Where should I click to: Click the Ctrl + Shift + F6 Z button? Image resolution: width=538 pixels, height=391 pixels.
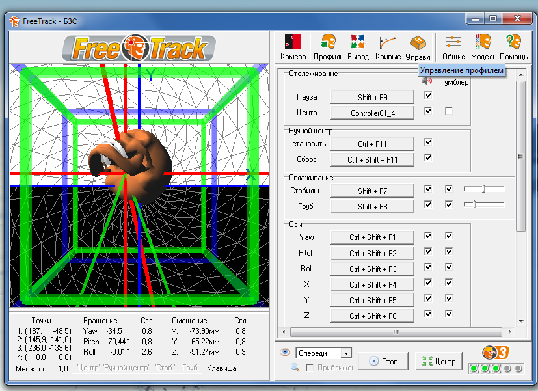372,316
